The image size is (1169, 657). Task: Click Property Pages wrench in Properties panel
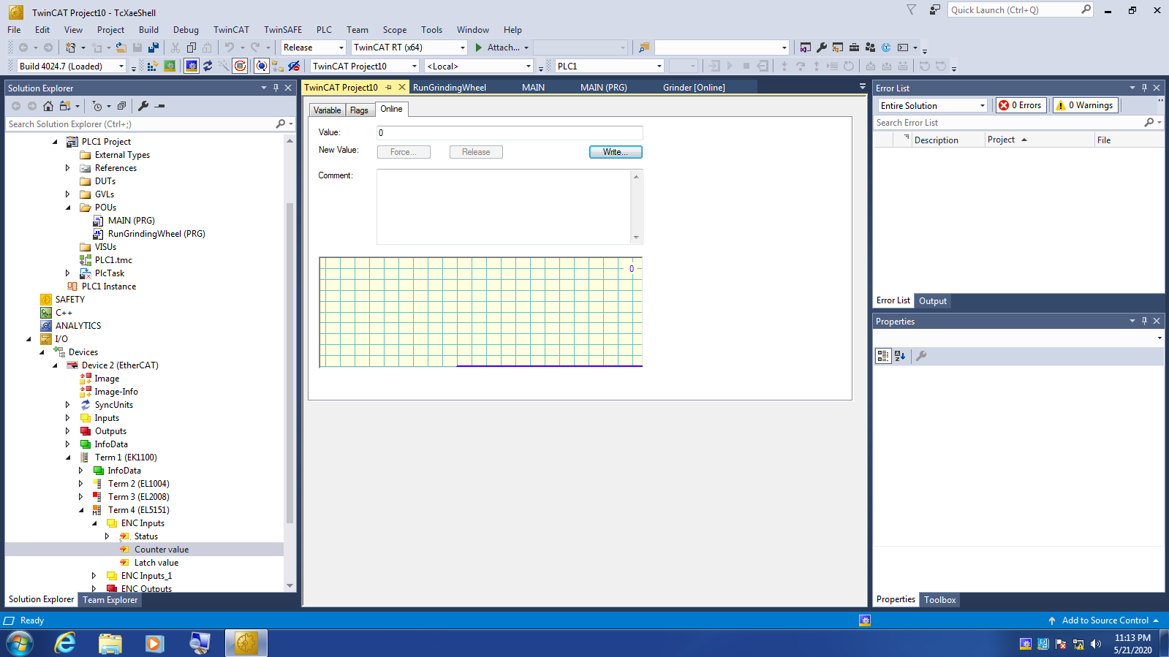tap(921, 356)
